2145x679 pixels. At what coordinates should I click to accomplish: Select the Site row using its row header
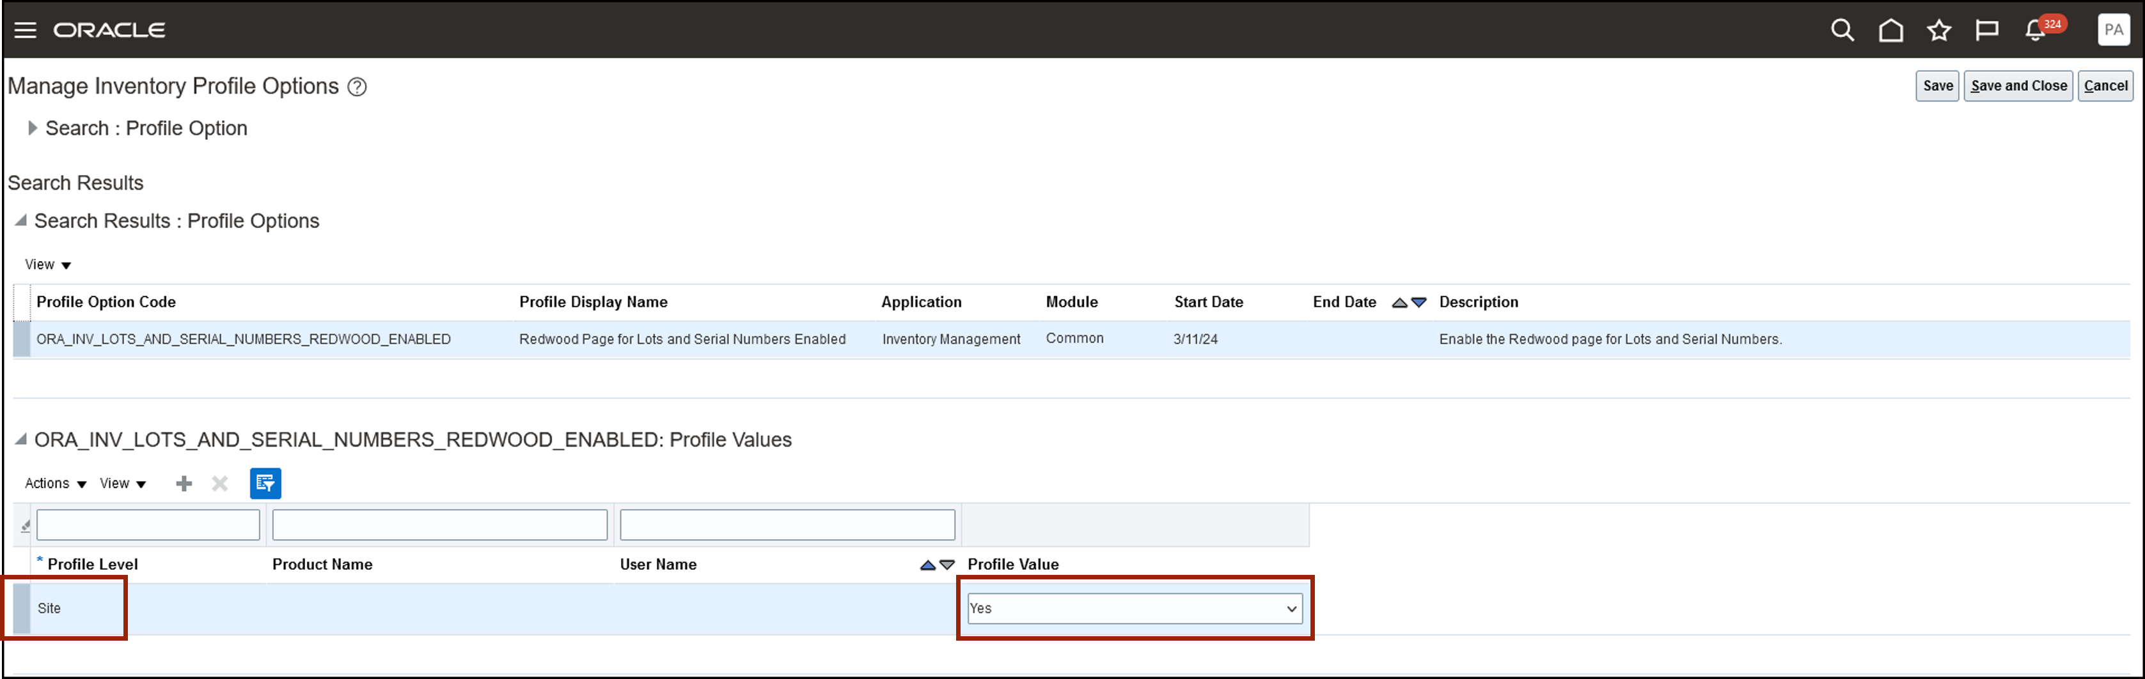point(22,609)
